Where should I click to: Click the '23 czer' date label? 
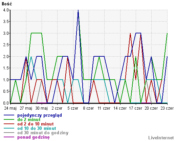(x=167, y=108)
